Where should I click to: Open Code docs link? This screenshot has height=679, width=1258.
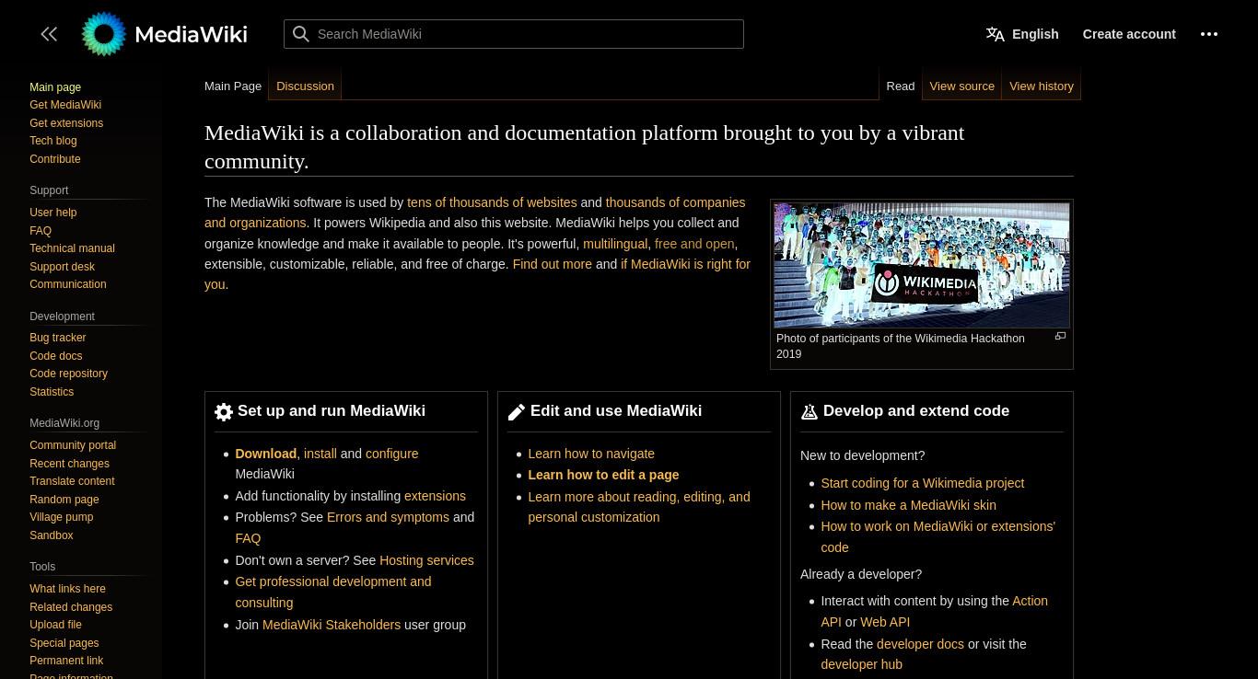tap(56, 356)
